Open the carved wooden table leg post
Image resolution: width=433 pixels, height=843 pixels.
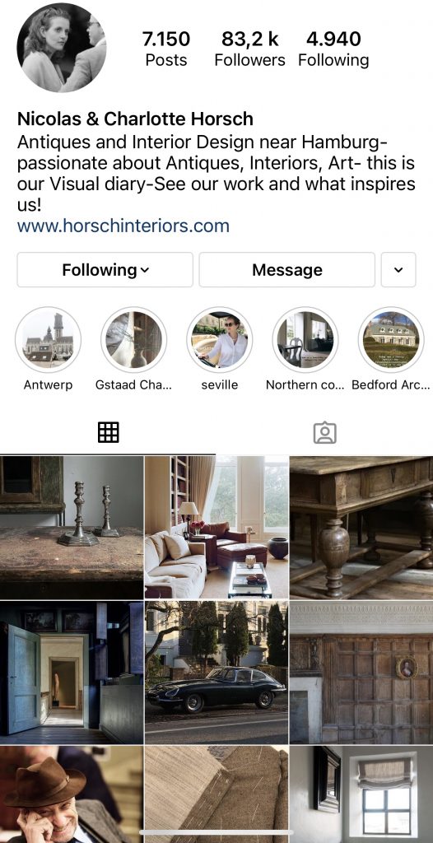(361, 528)
